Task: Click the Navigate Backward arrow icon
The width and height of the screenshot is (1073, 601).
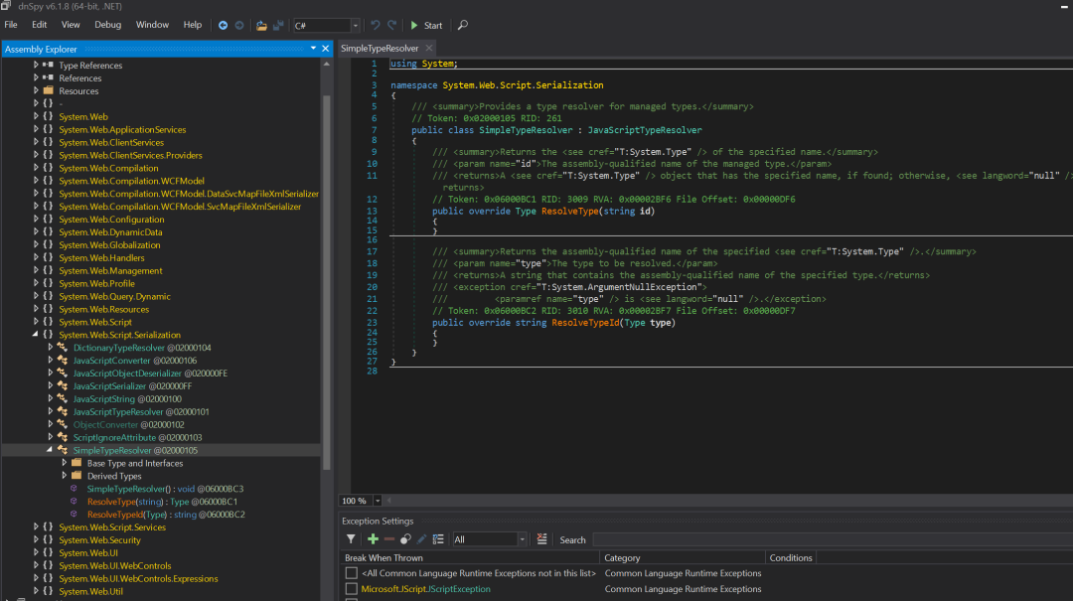Action: click(x=224, y=25)
